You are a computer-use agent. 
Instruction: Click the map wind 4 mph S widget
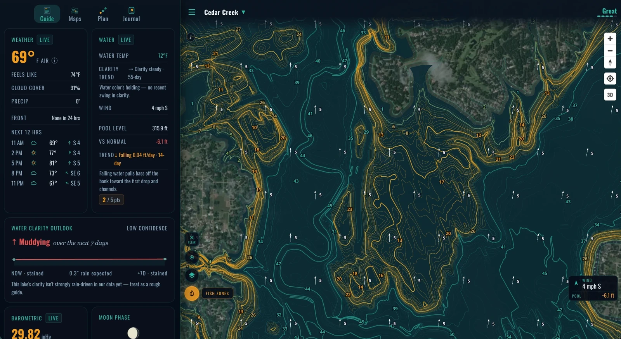coord(593,284)
